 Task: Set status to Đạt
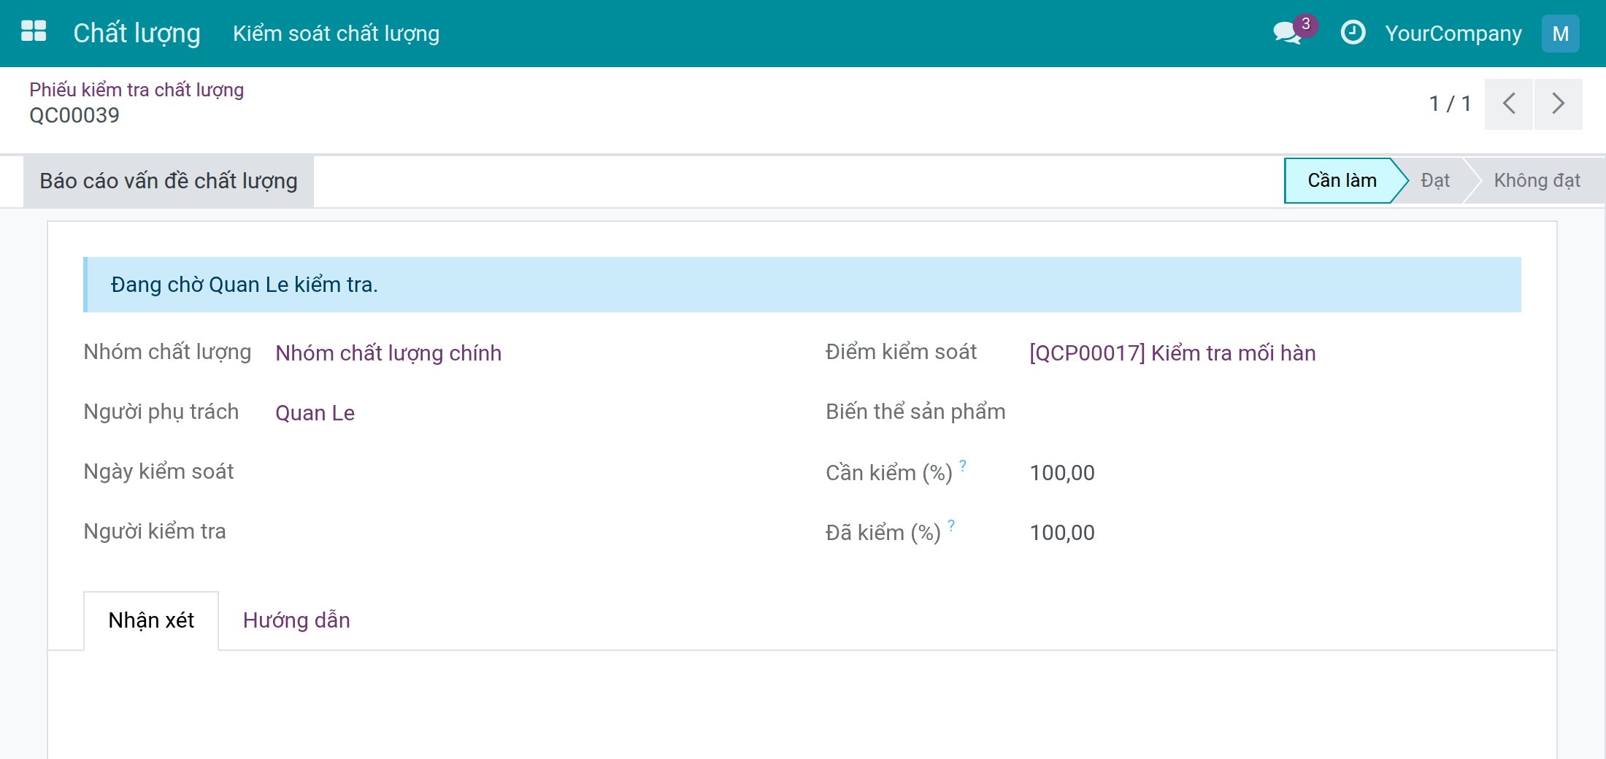pos(1434,180)
